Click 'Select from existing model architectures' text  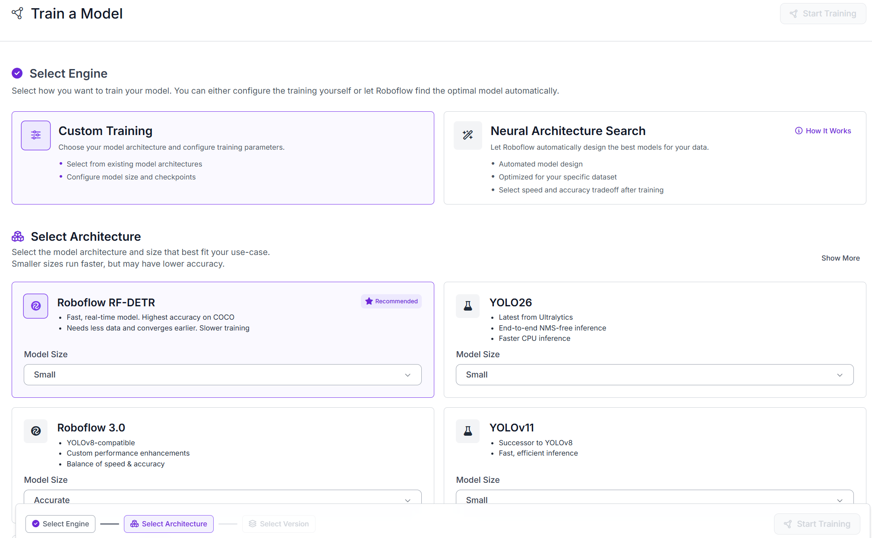pos(134,164)
